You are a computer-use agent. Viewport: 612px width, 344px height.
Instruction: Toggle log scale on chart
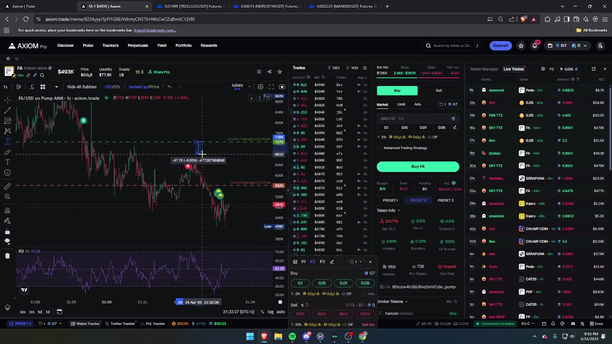pyautogui.click(x=271, y=312)
